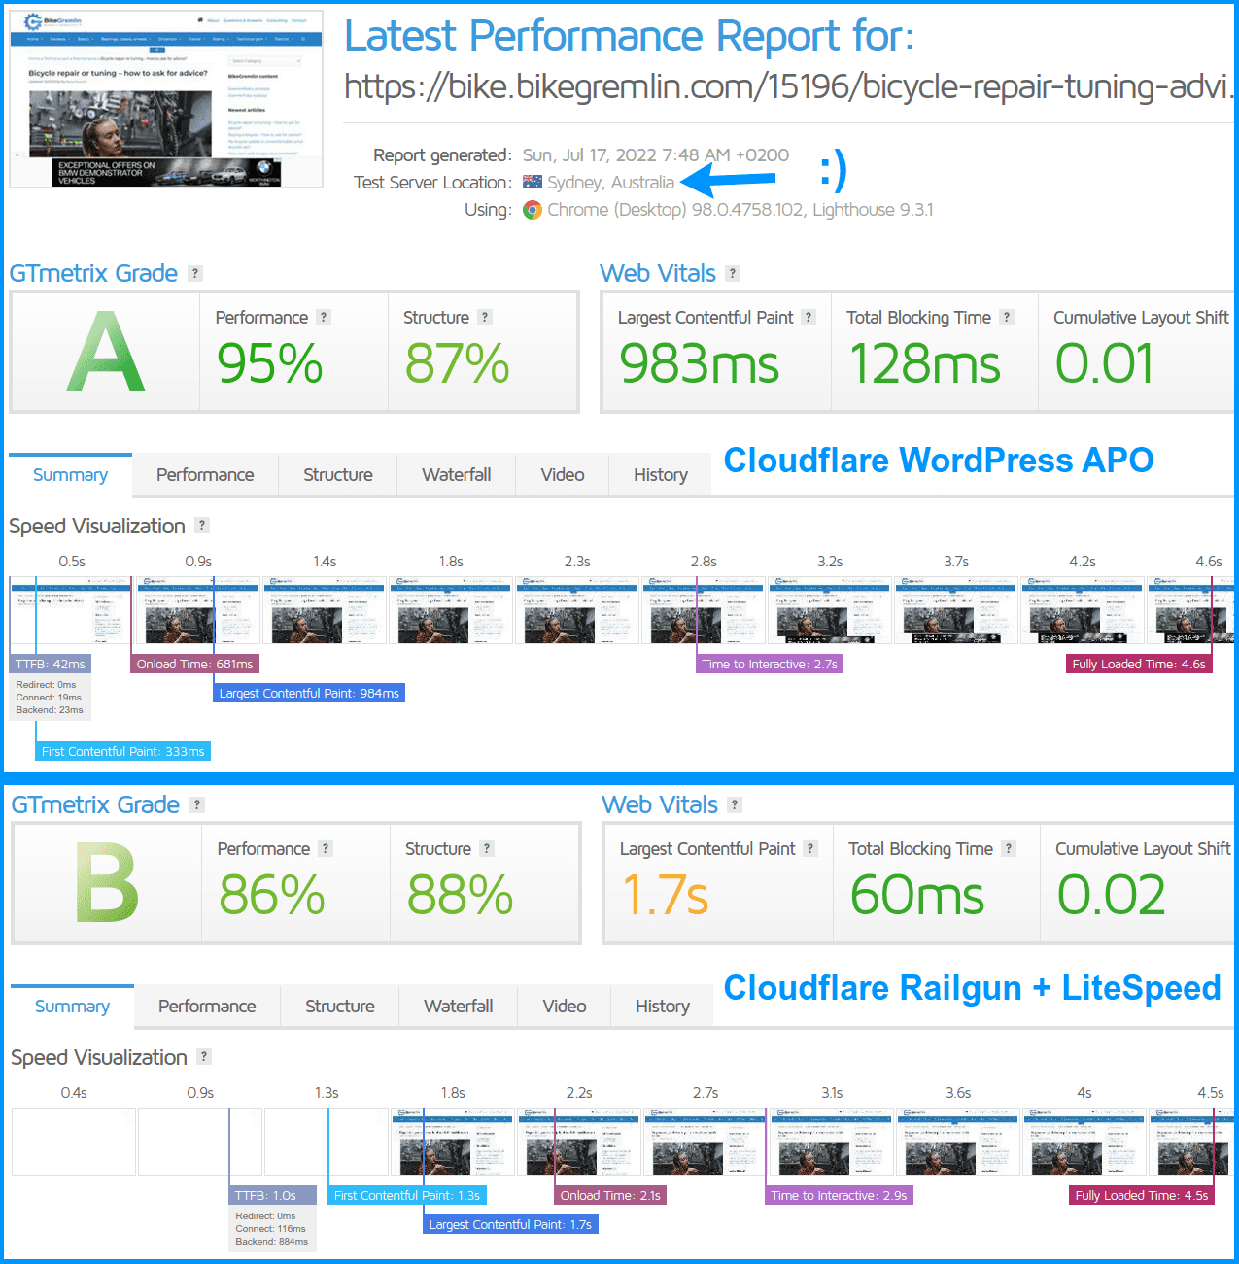The height and width of the screenshot is (1264, 1239).
Task: Select the Summary tab in the grade A report
Action: [x=70, y=475]
